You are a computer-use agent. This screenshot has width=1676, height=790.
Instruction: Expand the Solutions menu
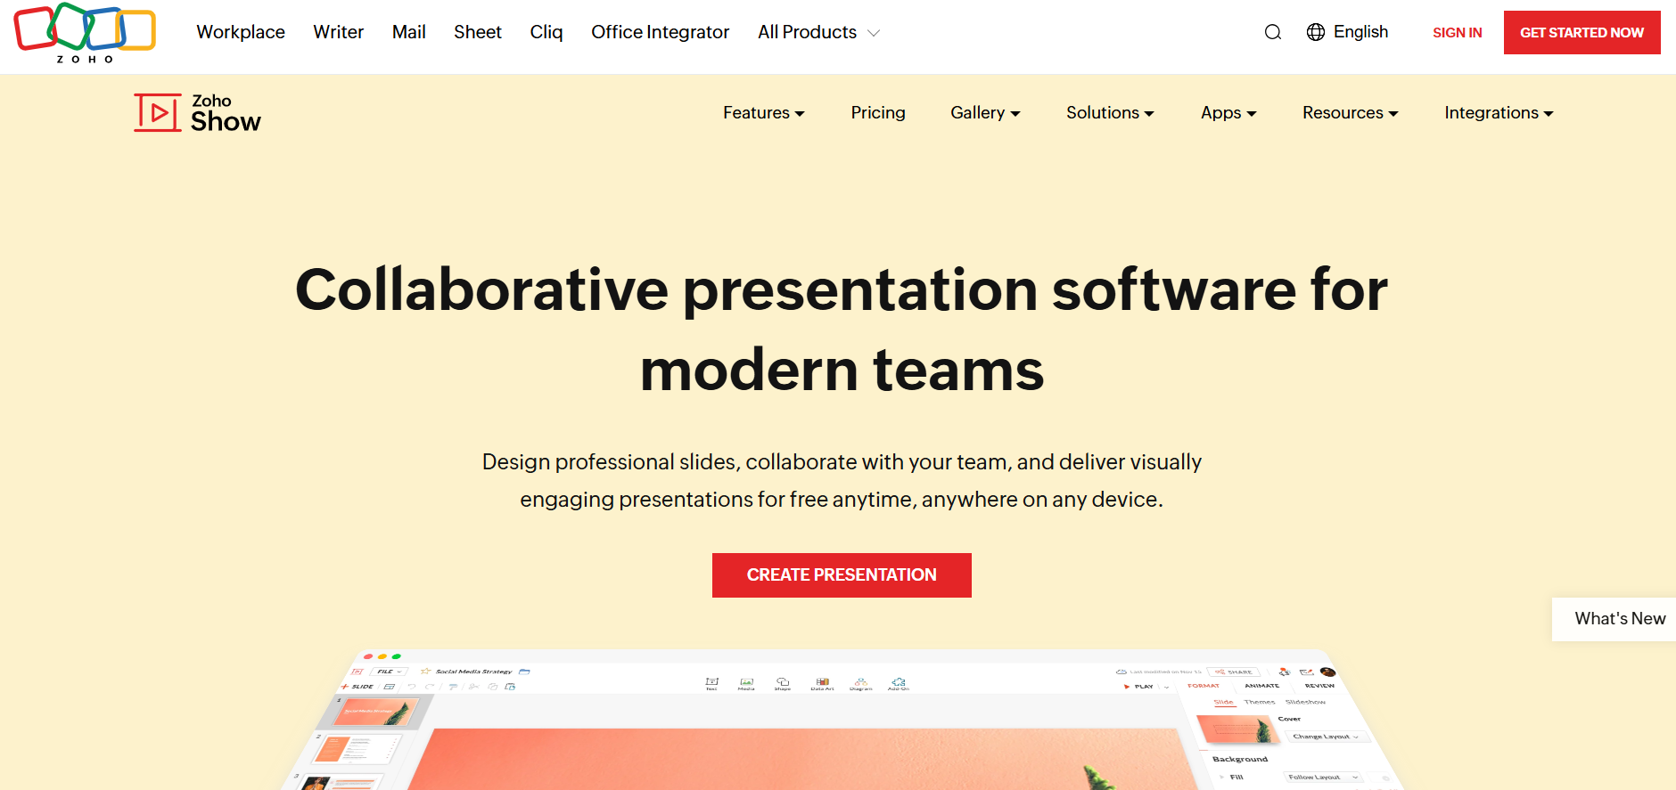click(x=1110, y=113)
